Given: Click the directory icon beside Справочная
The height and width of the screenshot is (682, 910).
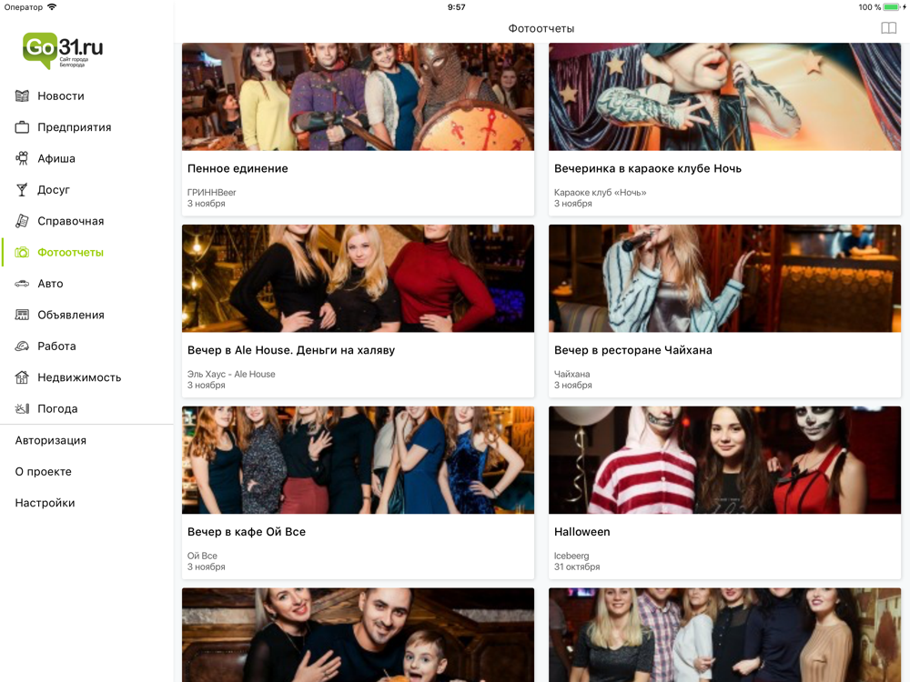Looking at the screenshot, I should [x=22, y=221].
